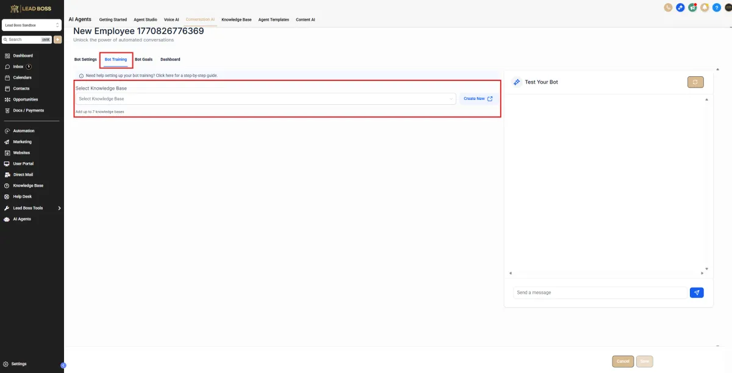The image size is (732, 373).
Task: Click the chat panel scroll up arrow
Action: (x=706, y=99)
